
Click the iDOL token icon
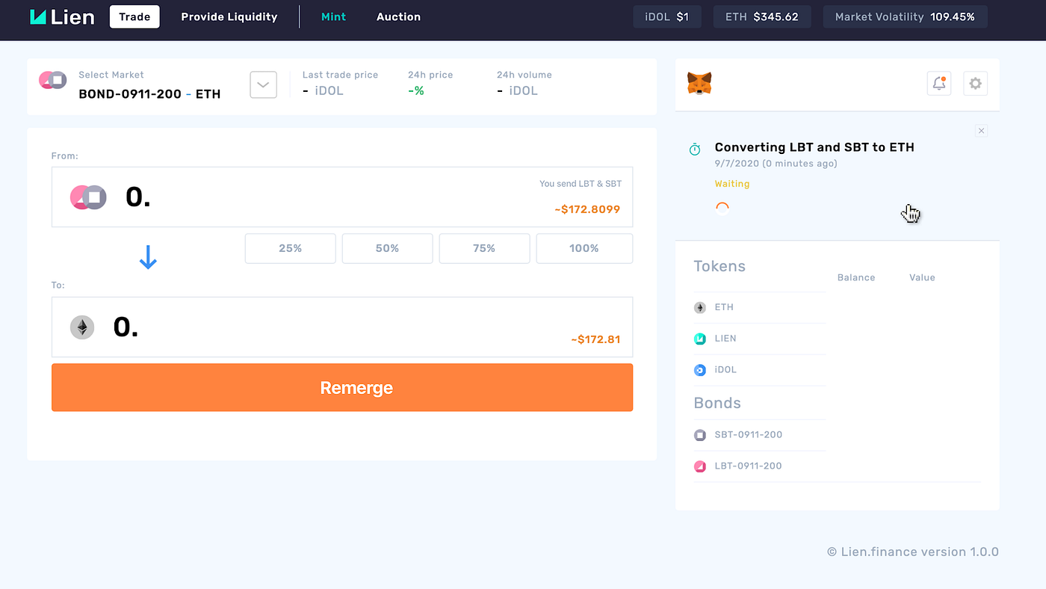click(700, 370)
